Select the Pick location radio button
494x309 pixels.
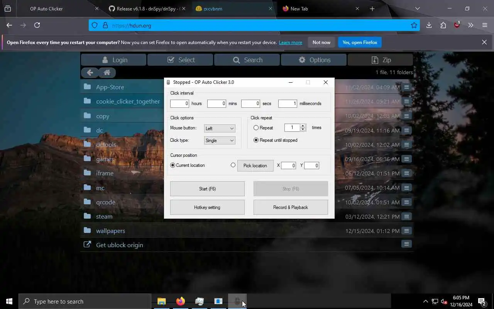[x=233, y=165]
